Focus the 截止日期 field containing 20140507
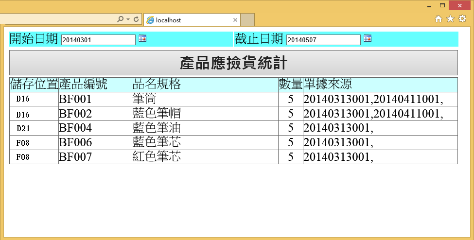The image size is (474, 240). tap(323, 40)
